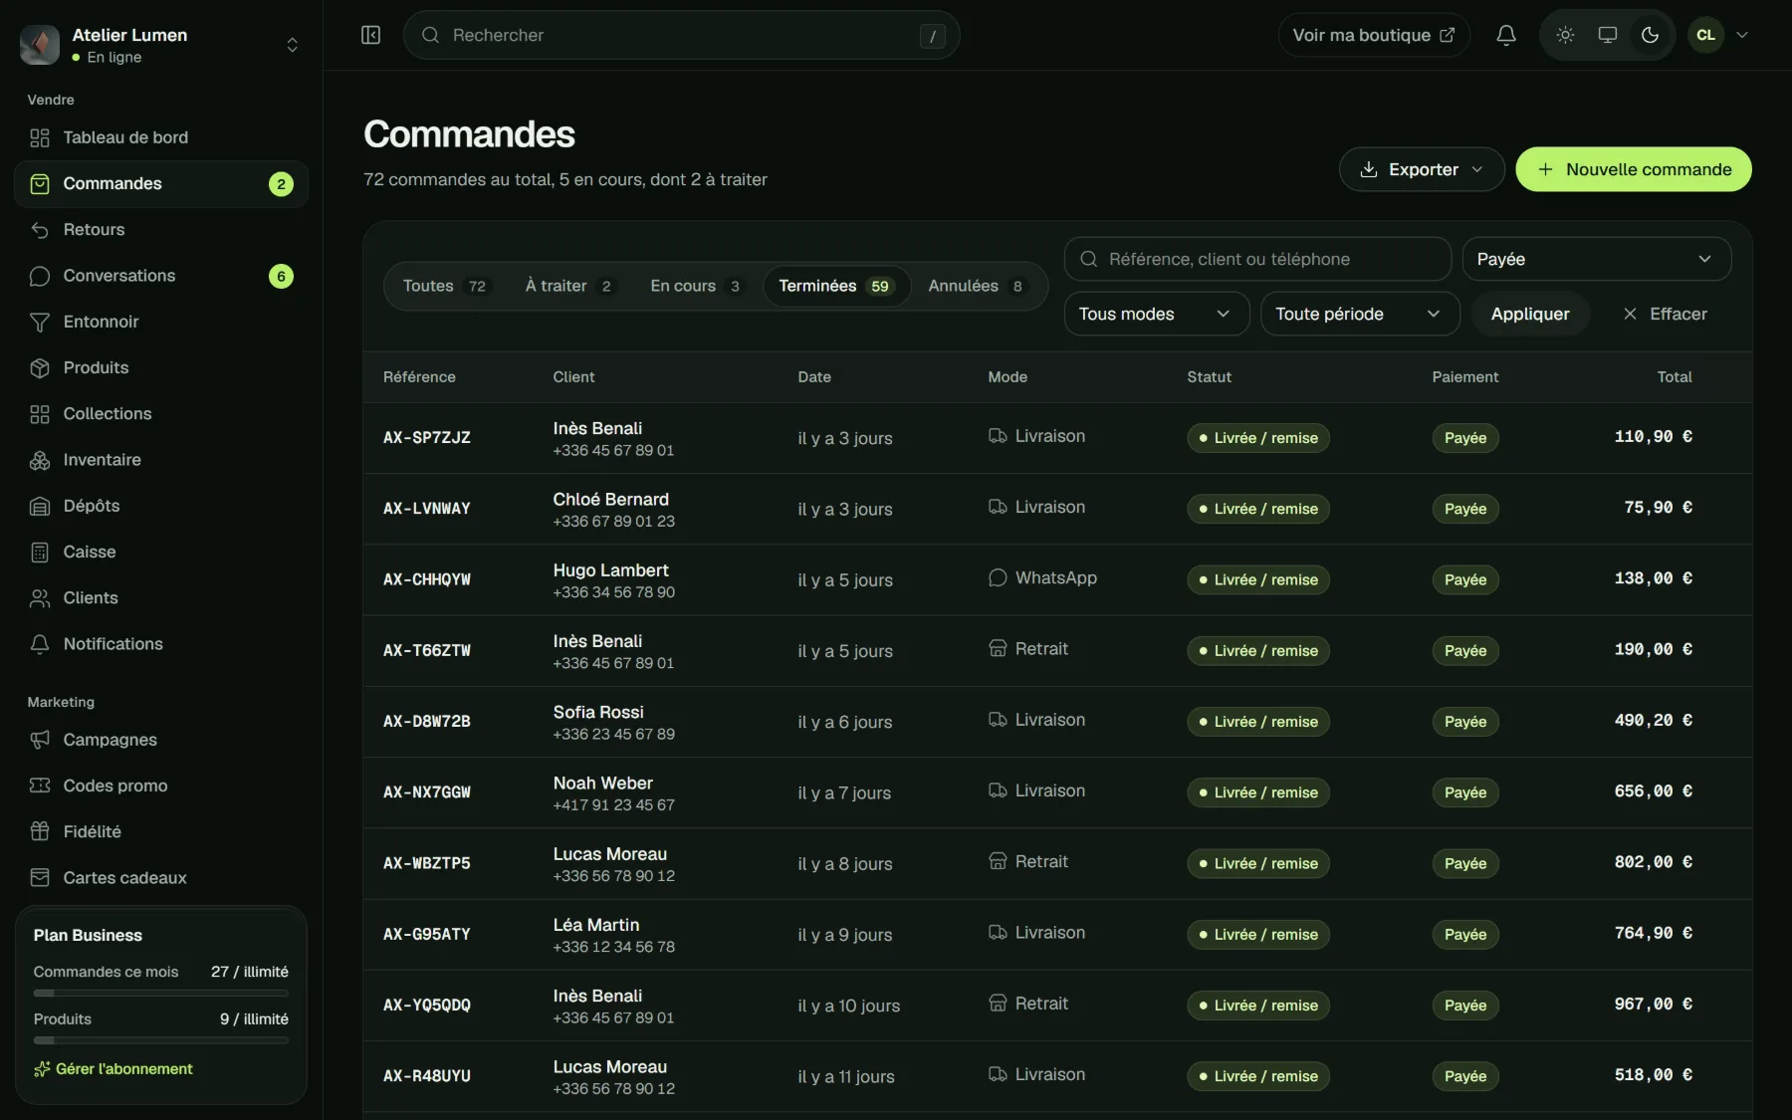The image size is (1792, 1120).
Task: Click Voir ma boutique button
Action: tap(1373, 35)
